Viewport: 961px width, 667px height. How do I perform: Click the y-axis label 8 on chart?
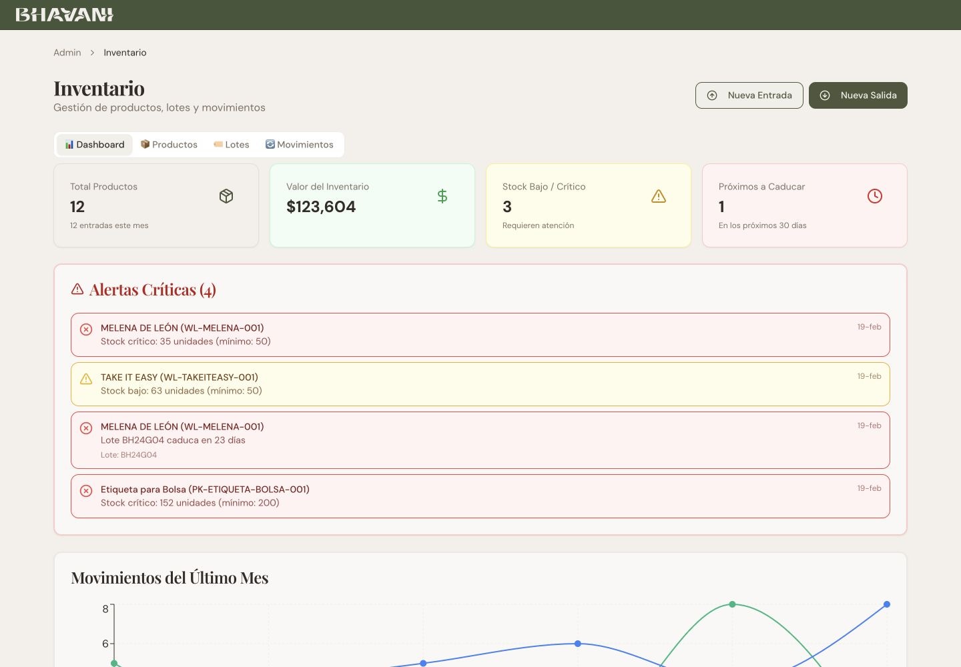[x=105, y=609]
